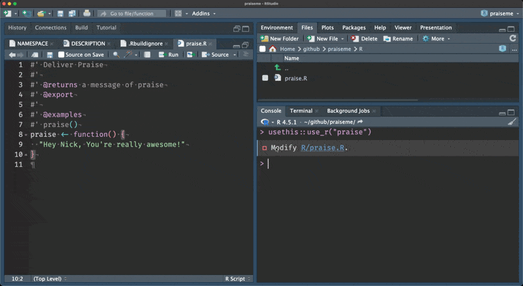This screenshot has height=286, width=523.
Task: Toggle the select-all files checkbox
Action: tap(263, 49)
